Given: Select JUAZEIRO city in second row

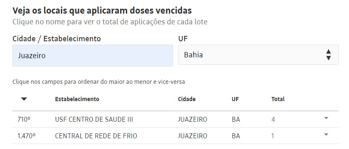Looking at the screenshot, I should pos(193,136).
